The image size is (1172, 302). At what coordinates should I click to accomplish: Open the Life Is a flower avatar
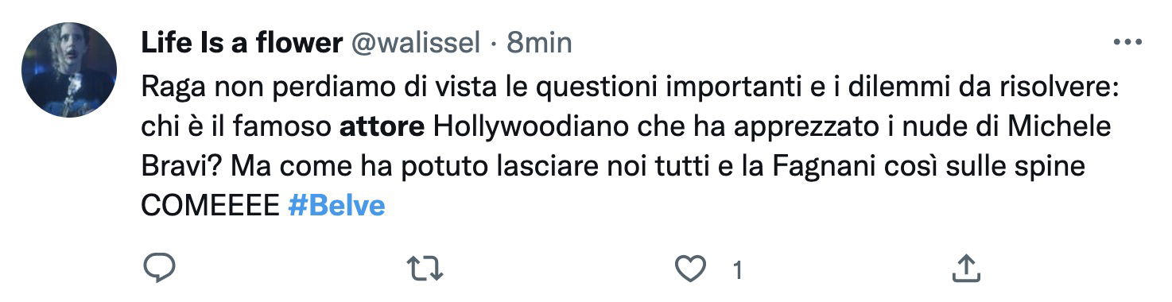click(69, 70)
